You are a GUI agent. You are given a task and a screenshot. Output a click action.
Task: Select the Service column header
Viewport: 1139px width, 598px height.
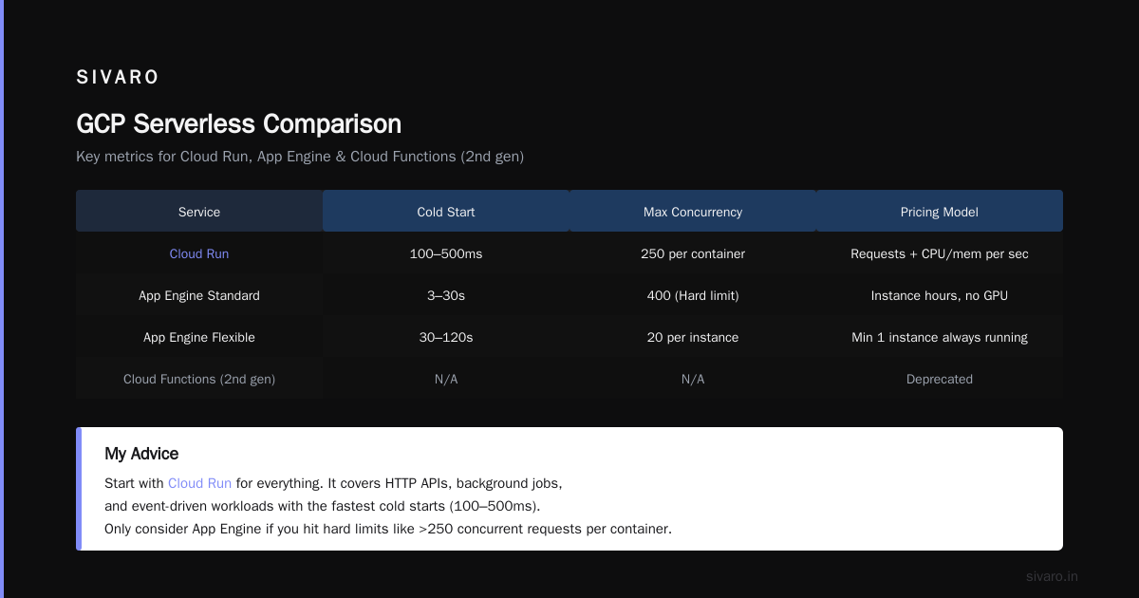(199, 212)
